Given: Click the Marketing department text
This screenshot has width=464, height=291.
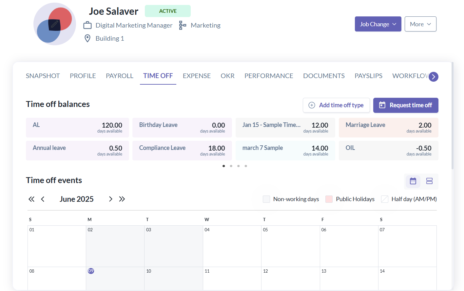Looking at the screenshot, I should pos(205,25).
